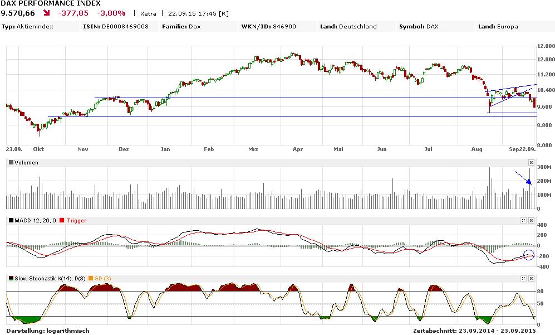Close the Volumen indicator panel
Screen dimensions: 555x335
pyautogui.click(x=531, y=162)
